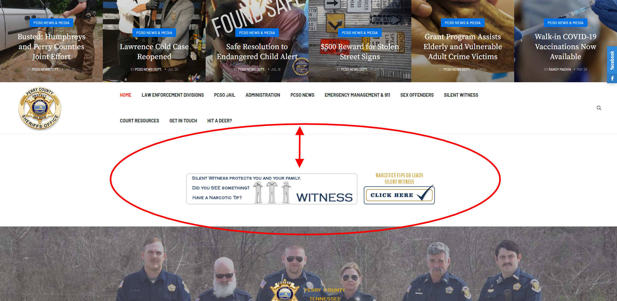617x301 pixels.
Task: Click the Silent Witness banner image
Action: pos(272,189)
